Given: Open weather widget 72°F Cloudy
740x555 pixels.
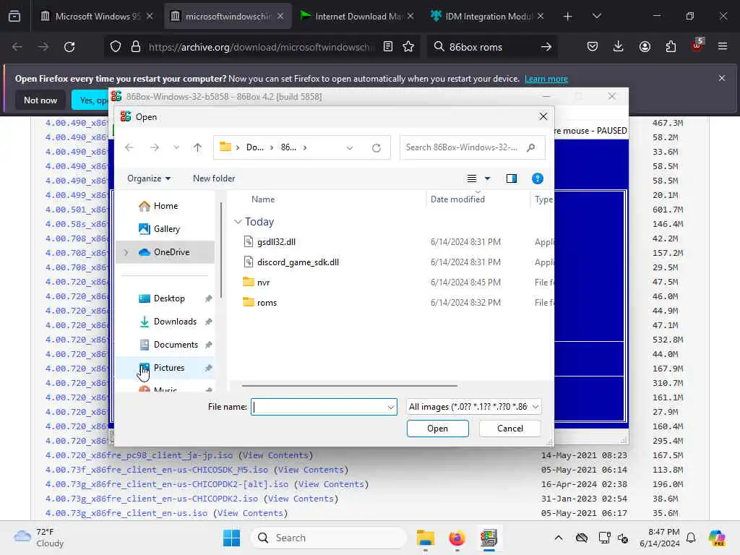Looking at the screenshot, I should tap(39, 538).
